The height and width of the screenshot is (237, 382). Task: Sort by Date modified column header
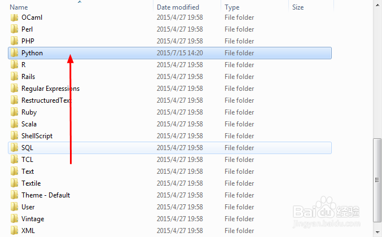187,7
